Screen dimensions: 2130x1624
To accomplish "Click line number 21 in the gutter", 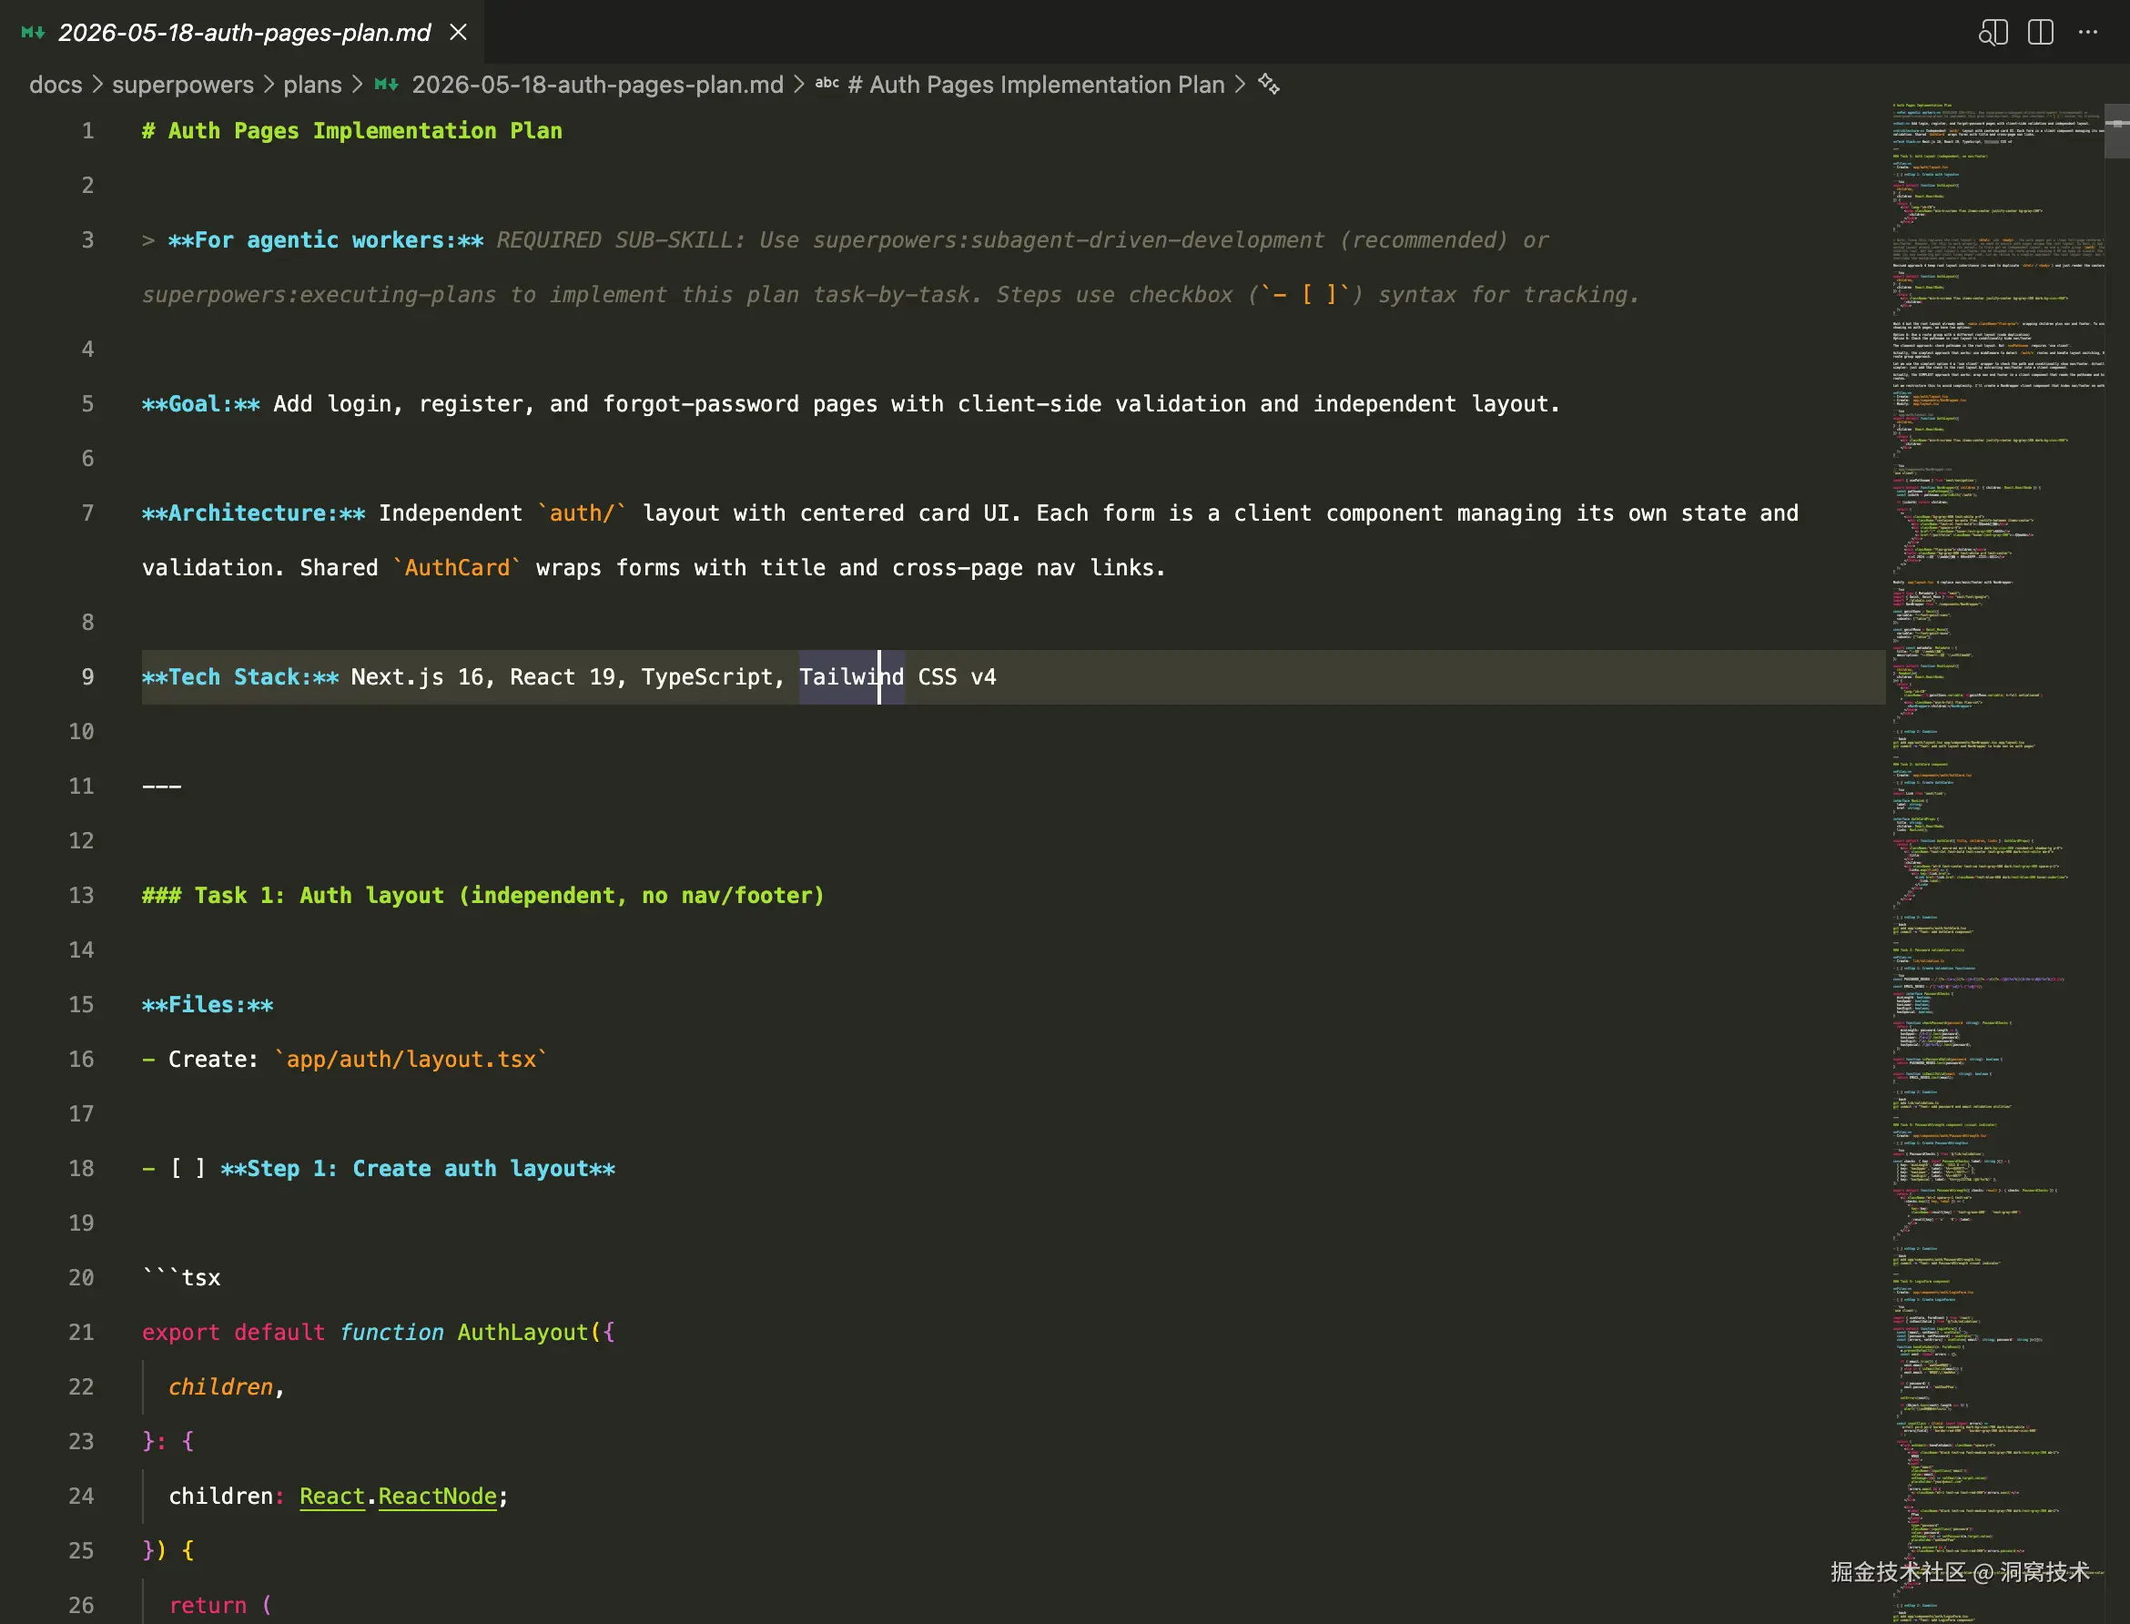I will click(x=81, y=1332).
